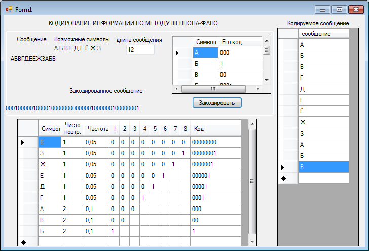This screenshot has height=251, width=369.
Task: Select highlighted last В cell in message list
Action: point(323,167)
